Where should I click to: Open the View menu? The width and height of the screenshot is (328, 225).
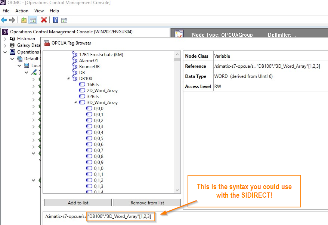[x=39, y=11]
